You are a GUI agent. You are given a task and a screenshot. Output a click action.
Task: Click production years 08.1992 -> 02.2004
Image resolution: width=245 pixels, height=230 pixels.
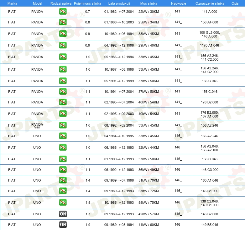pos(119,125)
